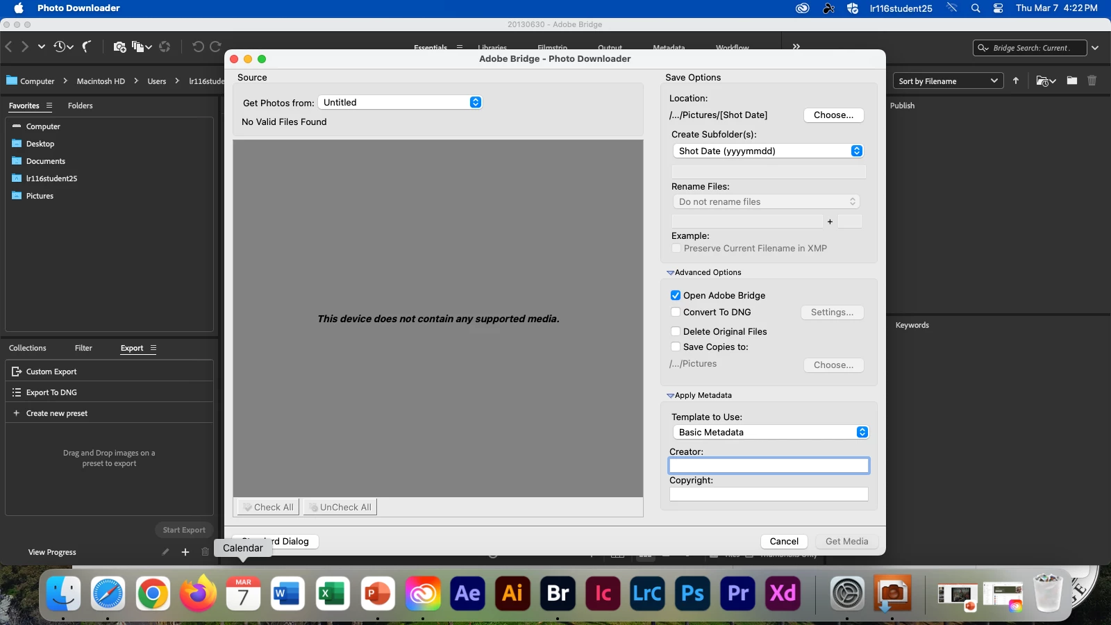Open Adobe Bridge icon in dock
The width and height of the screenshot is (1111, 625).
(558, 594)
